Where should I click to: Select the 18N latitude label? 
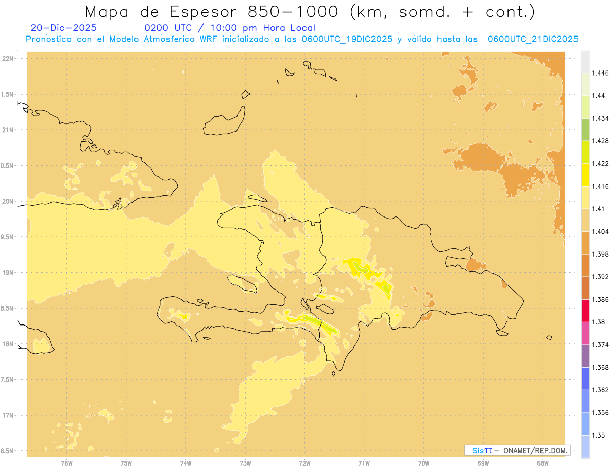tap(8, 344)
